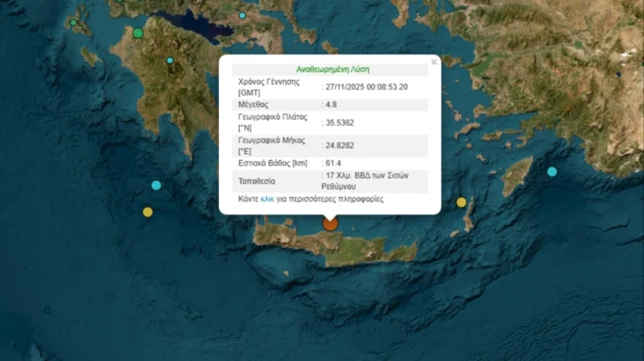
Task: Click the 'Εστιακό Βάθος [km]' label
Action: coord(273,163)
